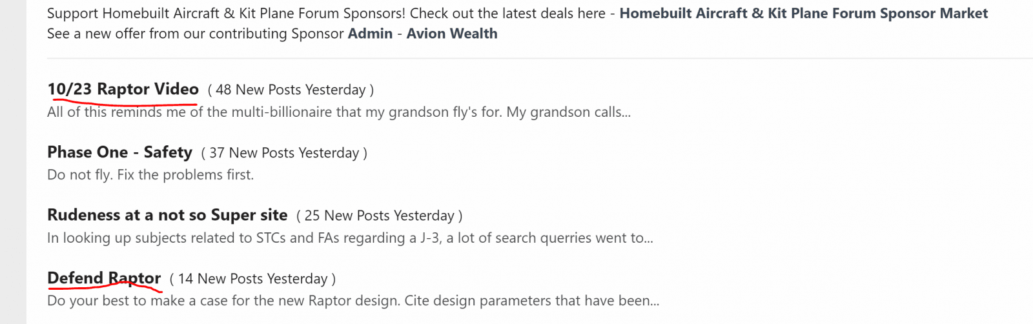Open the Defend Raptor thread
Image resolution: width=1033 pixels, height=324 pixels.
click(x=104, y=278)
